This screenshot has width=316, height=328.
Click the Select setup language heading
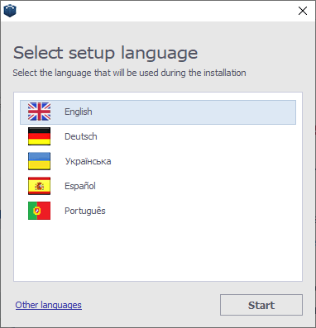[x=105, y=53]
